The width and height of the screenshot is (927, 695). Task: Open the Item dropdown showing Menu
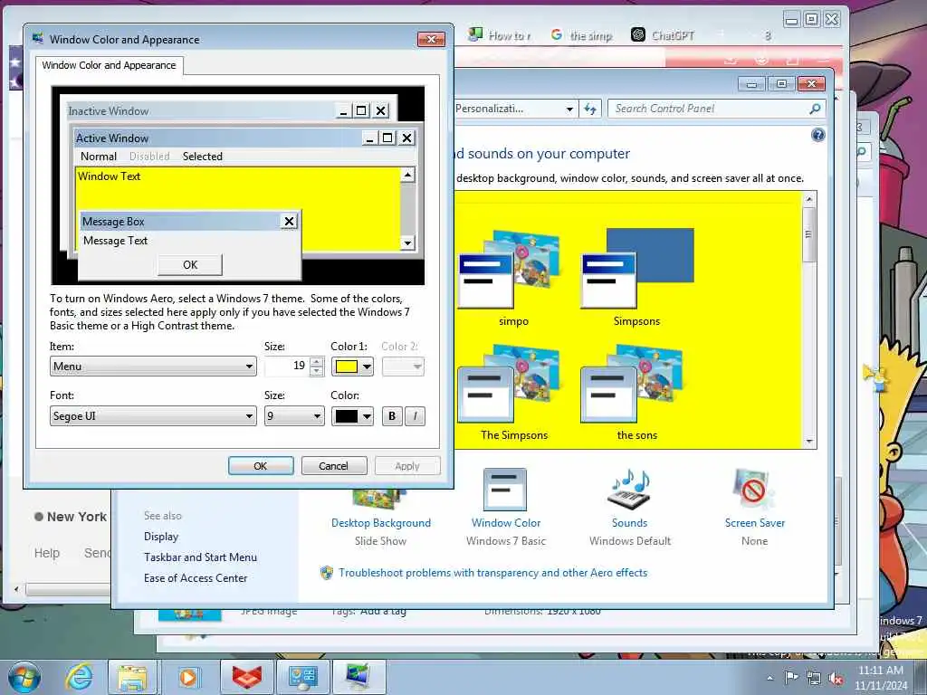tap(153, 367)
